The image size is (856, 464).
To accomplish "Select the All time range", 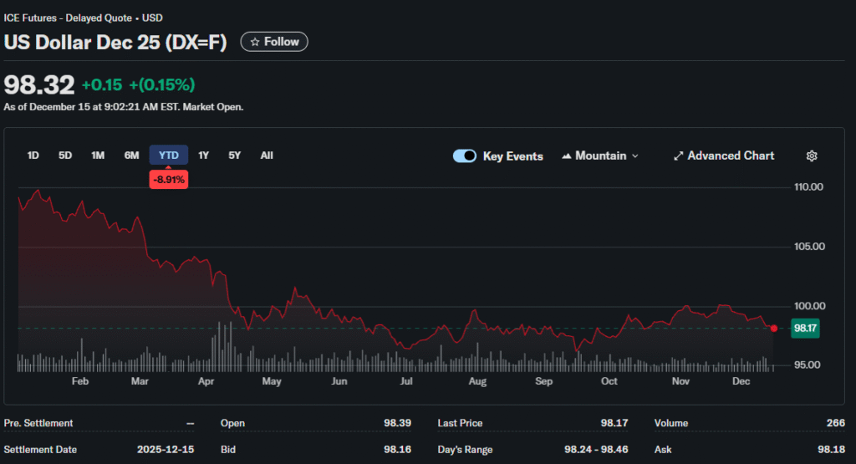I will (267, 156).
